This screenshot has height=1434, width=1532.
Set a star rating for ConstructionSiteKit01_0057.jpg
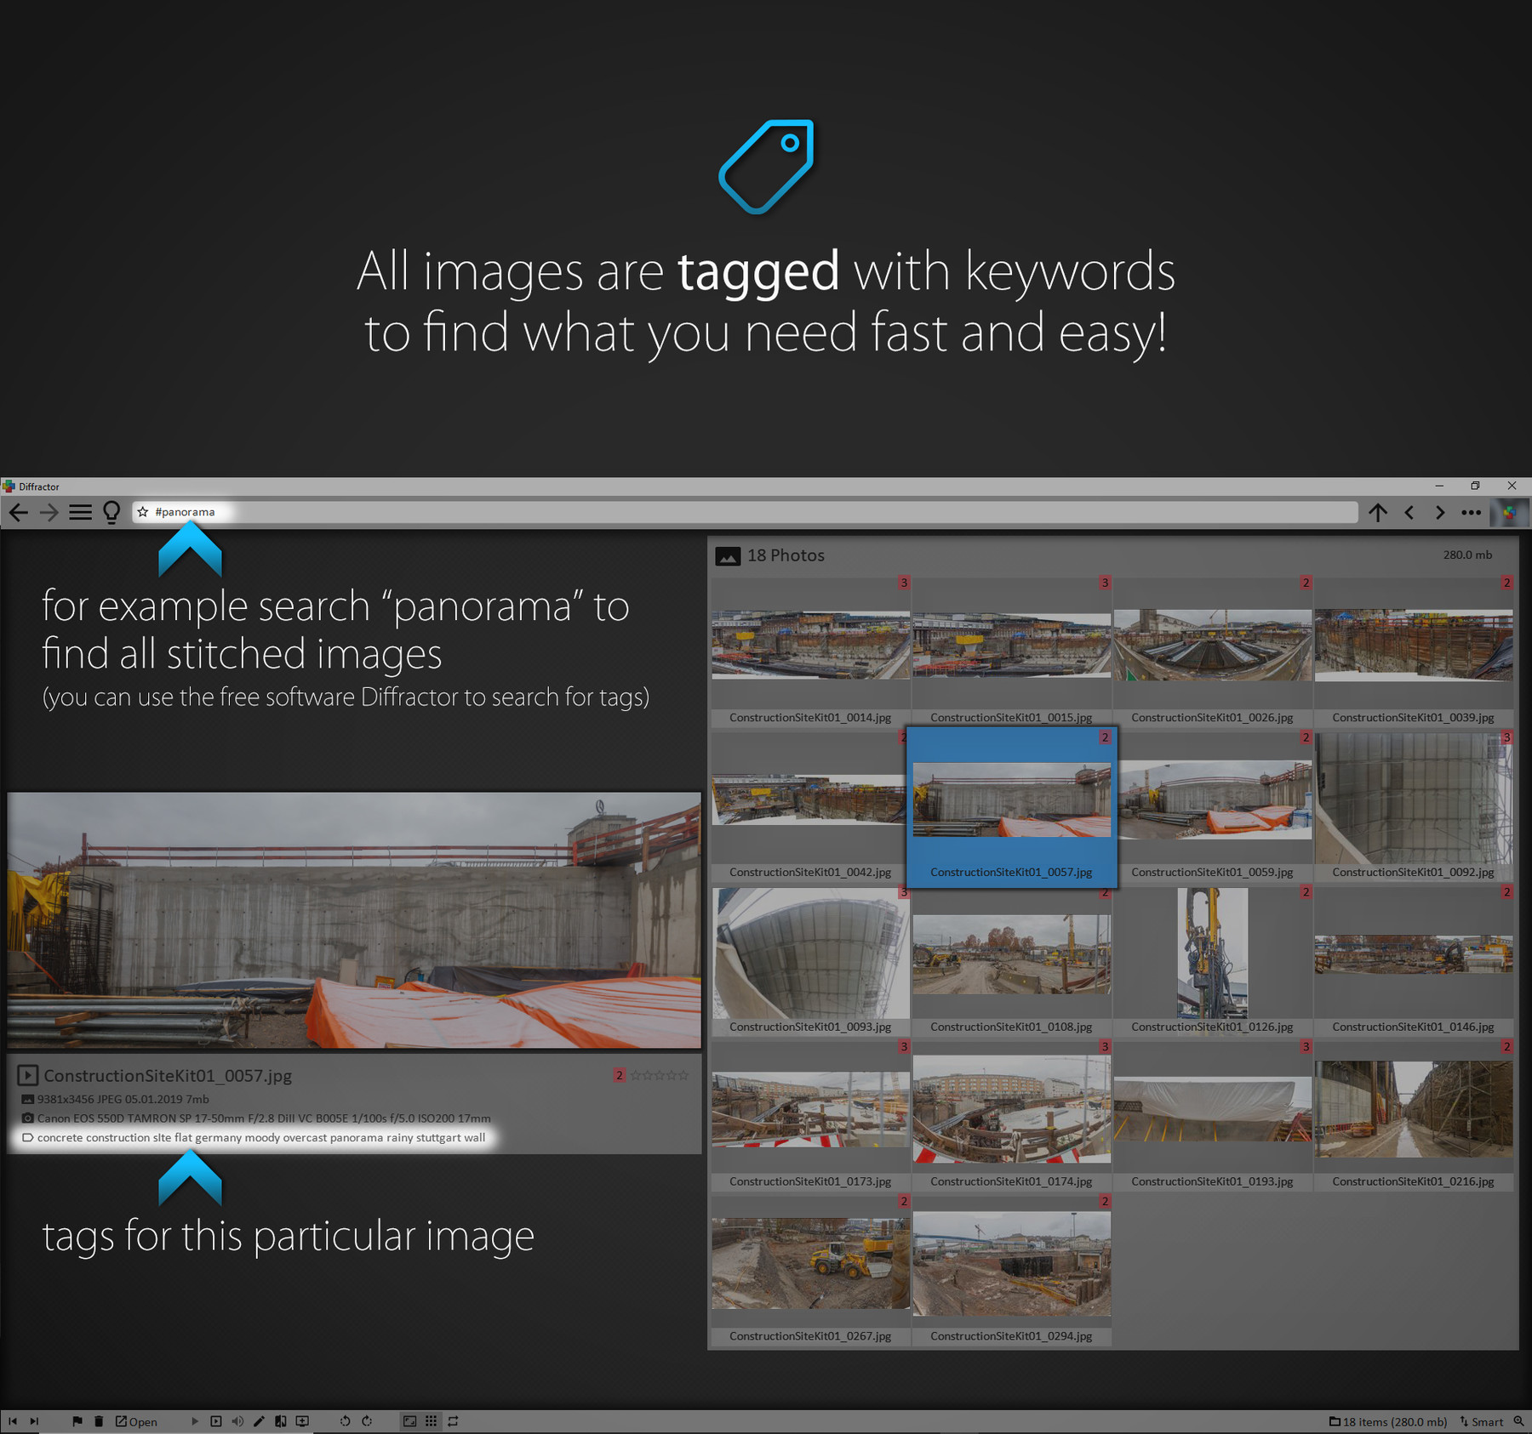point(660,1075)
